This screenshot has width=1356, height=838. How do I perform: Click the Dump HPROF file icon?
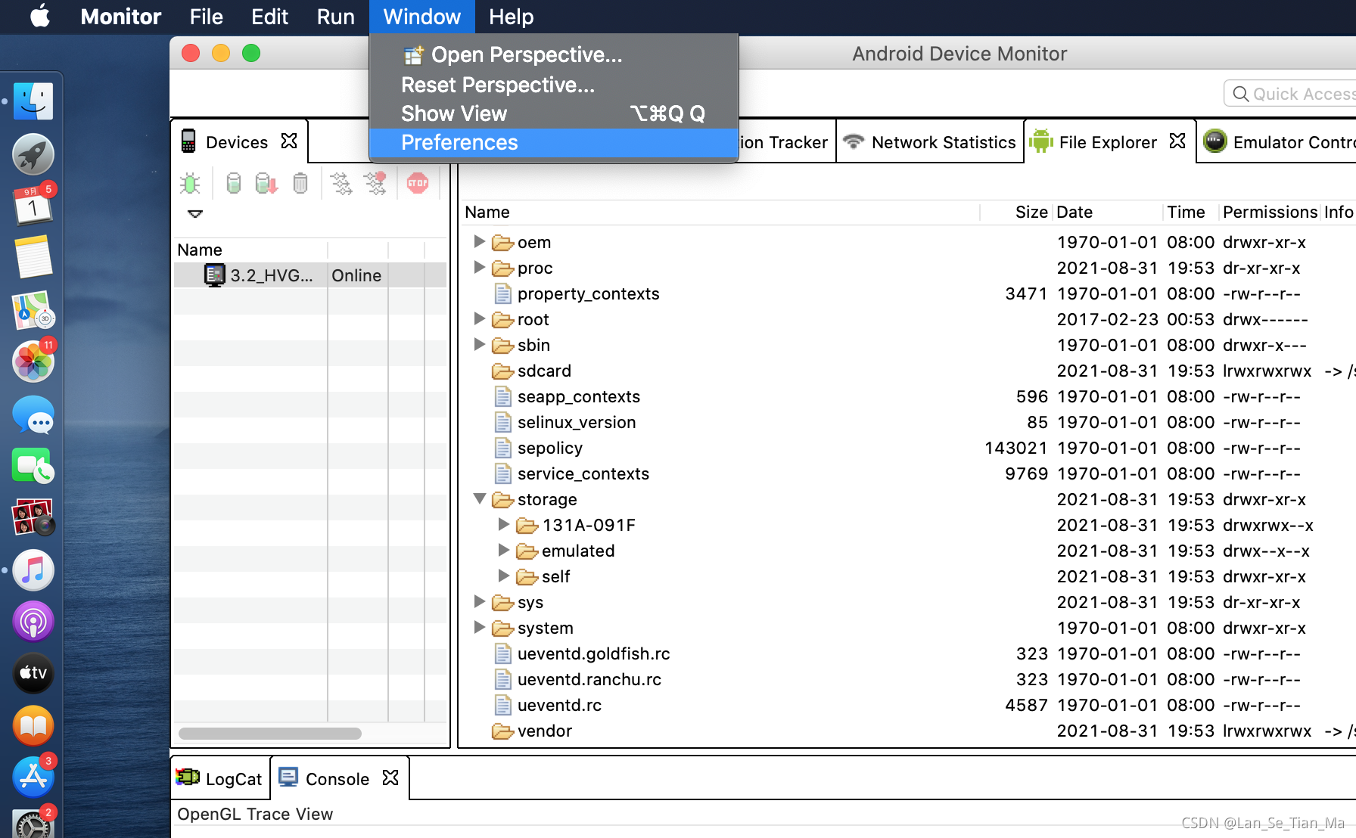(266, 183)
